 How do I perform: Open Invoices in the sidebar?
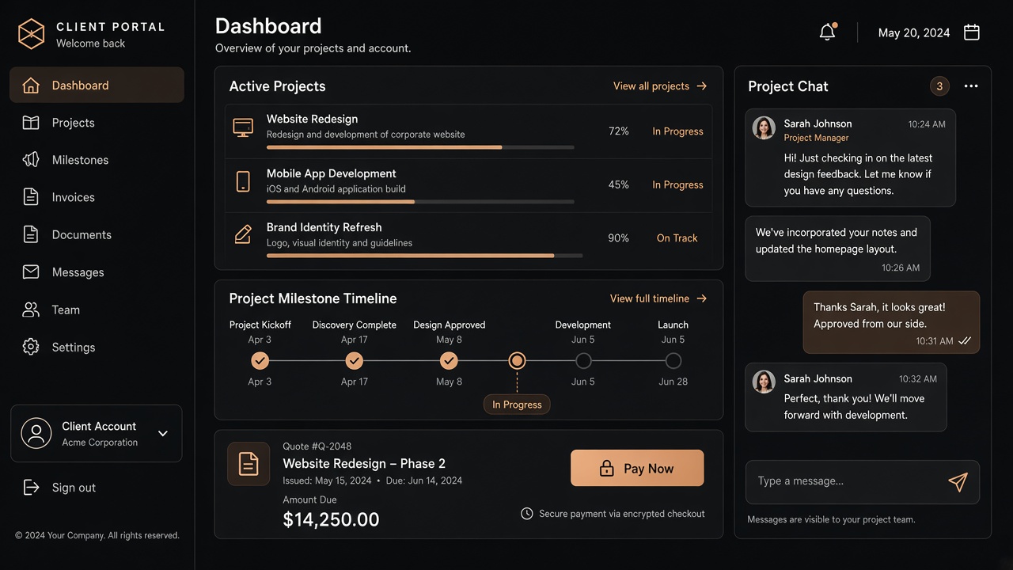tap(97, 197)
